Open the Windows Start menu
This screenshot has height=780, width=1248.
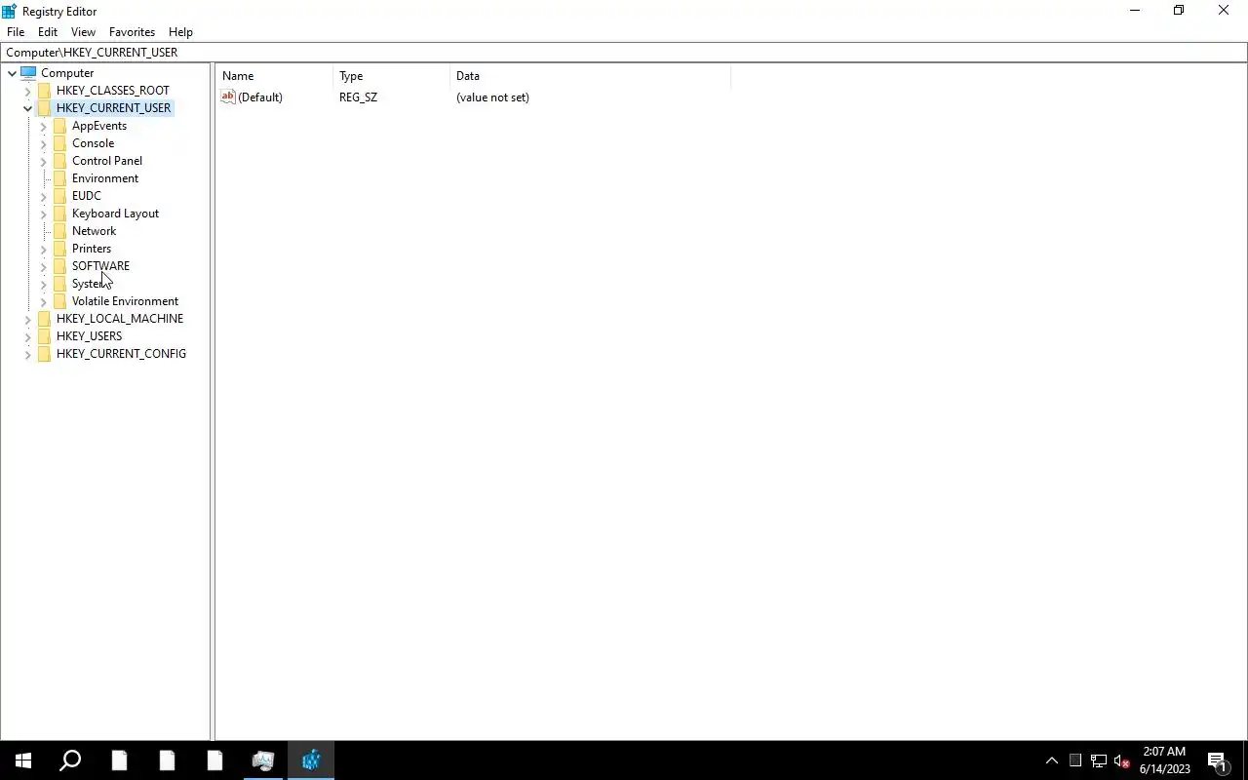(23, 760)
